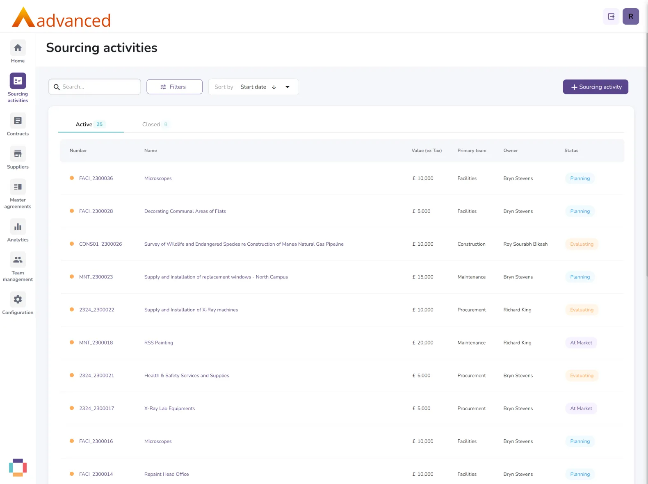Click the colorful square logo bottom-left
The width and height of the screenshot is (648, 484).
[18, 468]
